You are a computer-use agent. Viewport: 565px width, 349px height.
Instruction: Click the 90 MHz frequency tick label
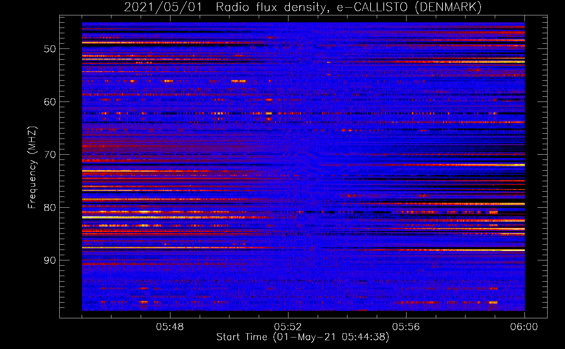(50, 261)
